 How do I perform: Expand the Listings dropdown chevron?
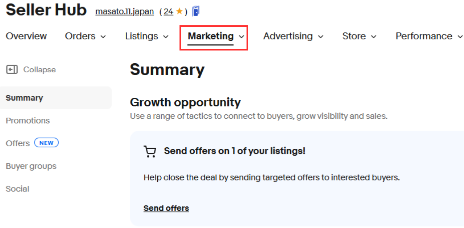click(x=166, y=37)
